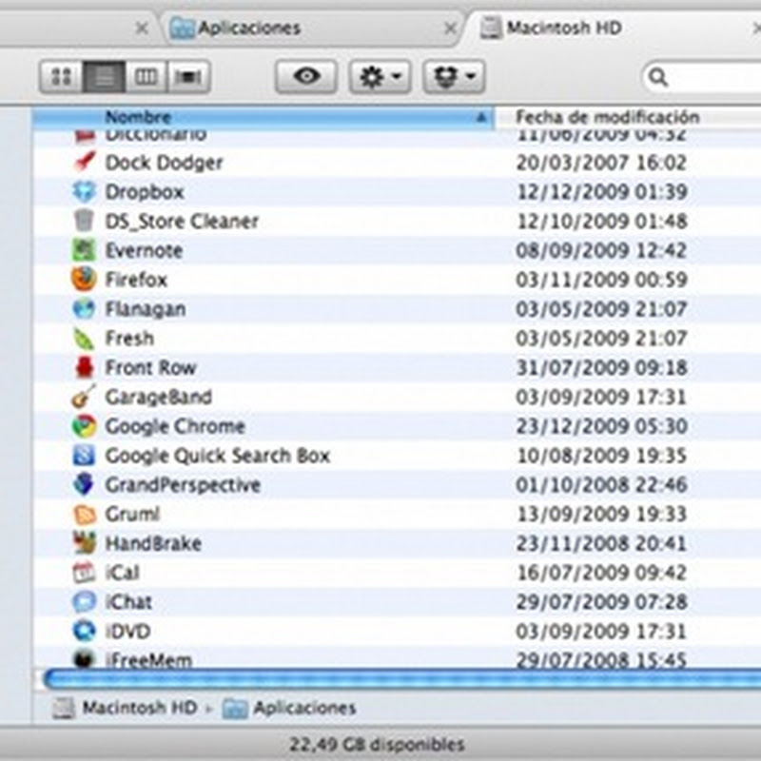Sort by the Nombre column
Screen dimensions: 761x761
tap(263, 117)
